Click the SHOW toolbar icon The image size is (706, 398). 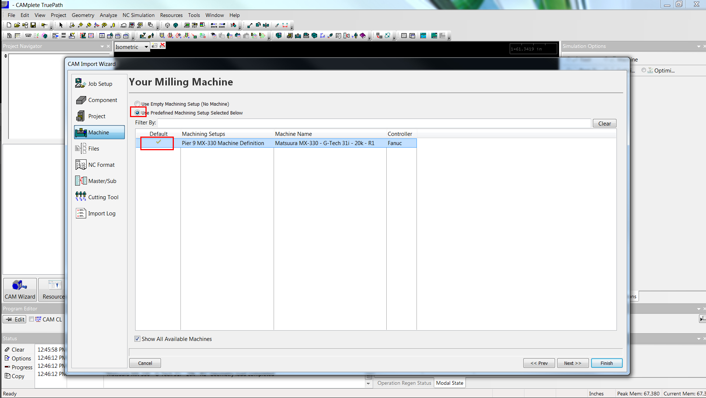214,25
